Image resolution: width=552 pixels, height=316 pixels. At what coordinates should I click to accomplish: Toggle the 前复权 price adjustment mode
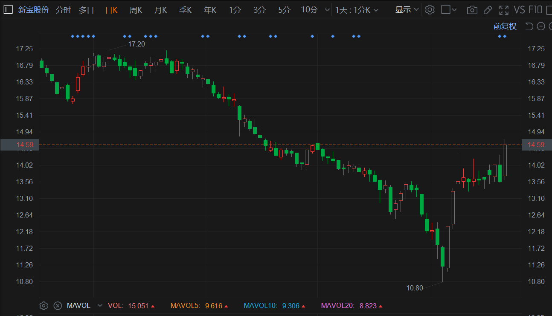tap(505, 26)
